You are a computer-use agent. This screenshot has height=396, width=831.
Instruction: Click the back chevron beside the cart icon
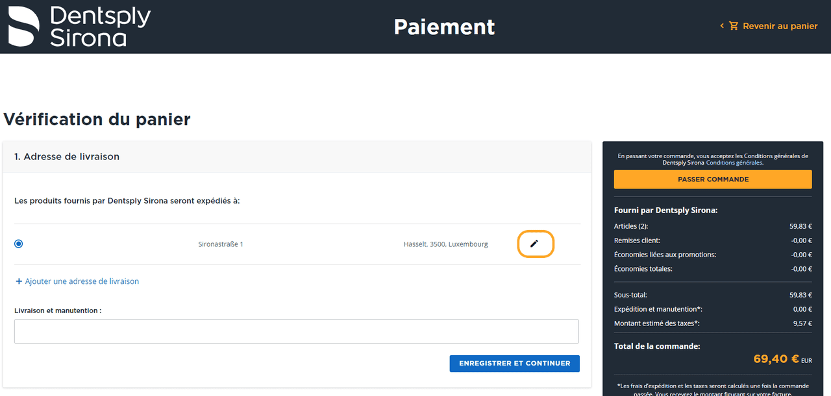(721, 26)
